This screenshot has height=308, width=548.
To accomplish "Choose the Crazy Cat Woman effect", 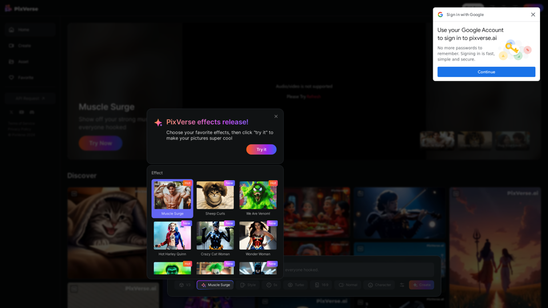I will (x=215, y=239).
